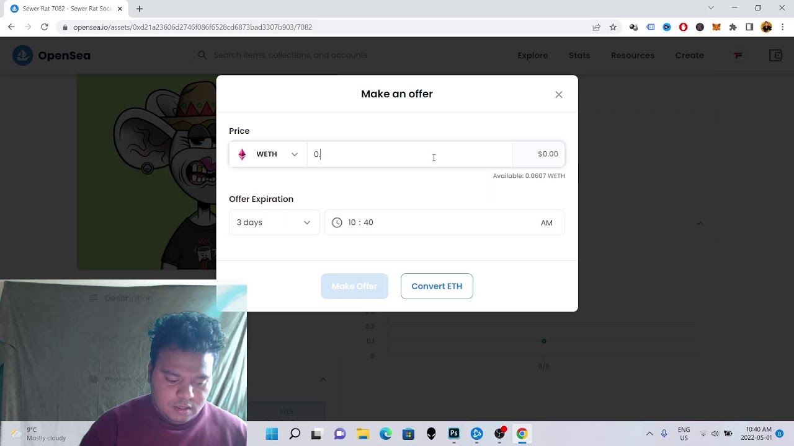The image size is (794, 446).
Task: Open the Chrome profile avatar
Action: [x=766, y=27]
